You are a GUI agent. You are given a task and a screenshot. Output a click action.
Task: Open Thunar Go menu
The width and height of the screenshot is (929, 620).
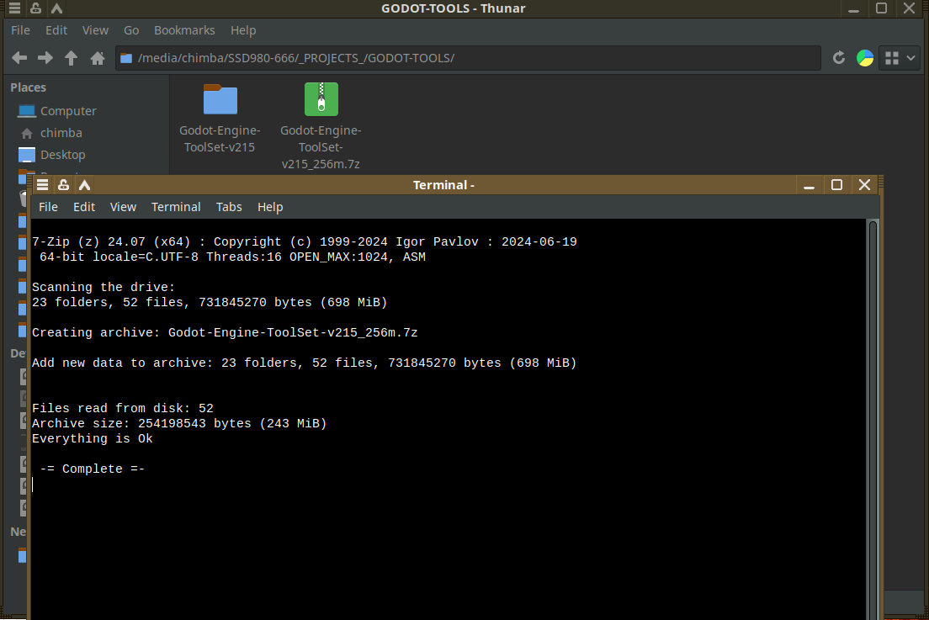click(131, 30)
